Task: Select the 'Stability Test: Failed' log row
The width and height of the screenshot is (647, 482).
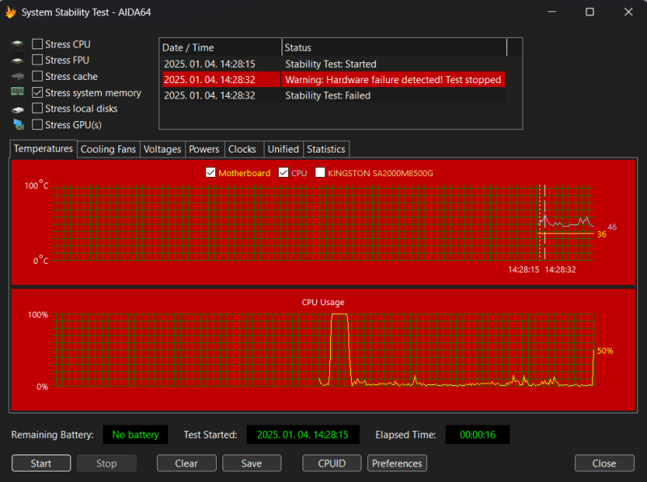Action: (333, 95)
